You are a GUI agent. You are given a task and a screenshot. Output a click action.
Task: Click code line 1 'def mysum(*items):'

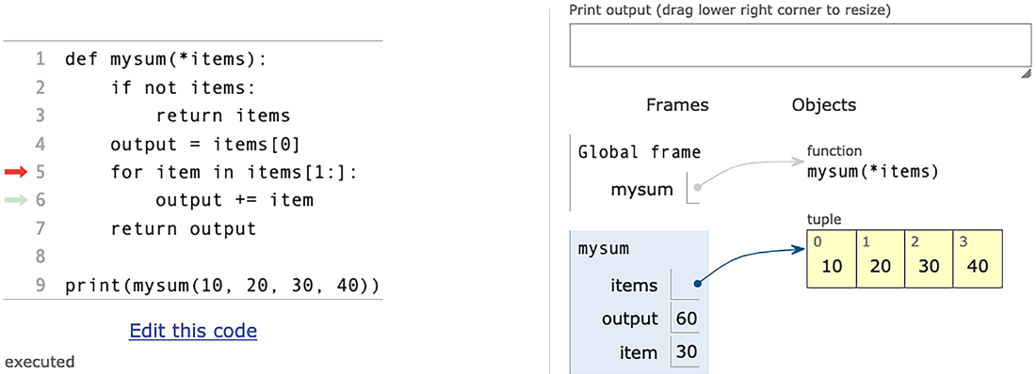pyautogui.click(x=165, y=59)
